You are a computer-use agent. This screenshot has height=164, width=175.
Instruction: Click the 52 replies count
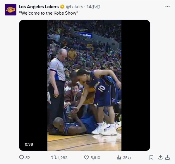click(28, 158)
